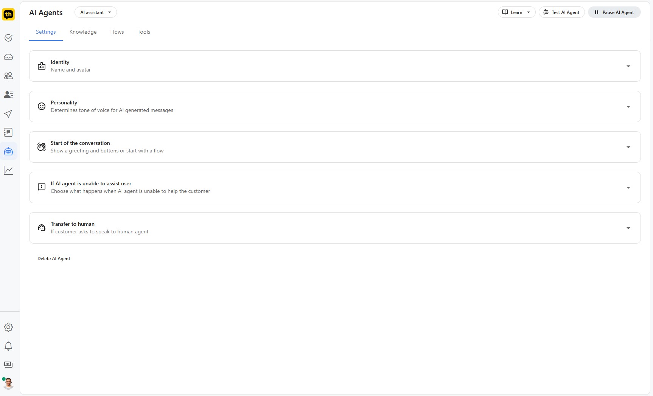The width and height of the screenshot is (653, 396).
Task: Click 'Determines tone of voice' description text
Action: [x=112, y=110]
